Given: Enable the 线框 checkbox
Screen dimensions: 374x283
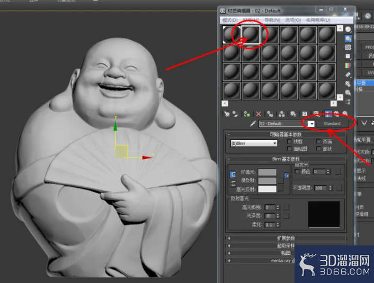Looking at the screenshot, I should [x=289, y=141].
